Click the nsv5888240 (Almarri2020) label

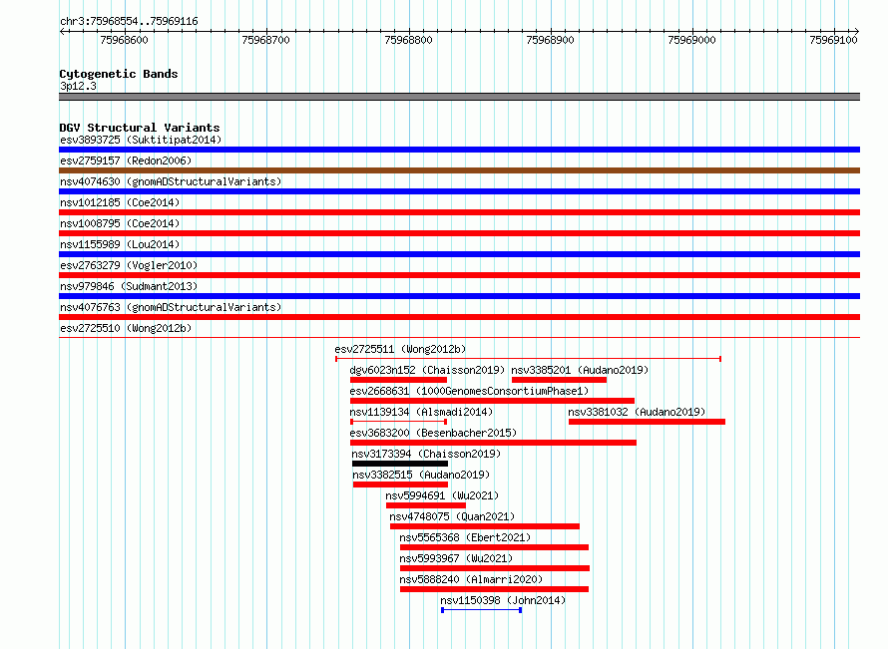471,579
